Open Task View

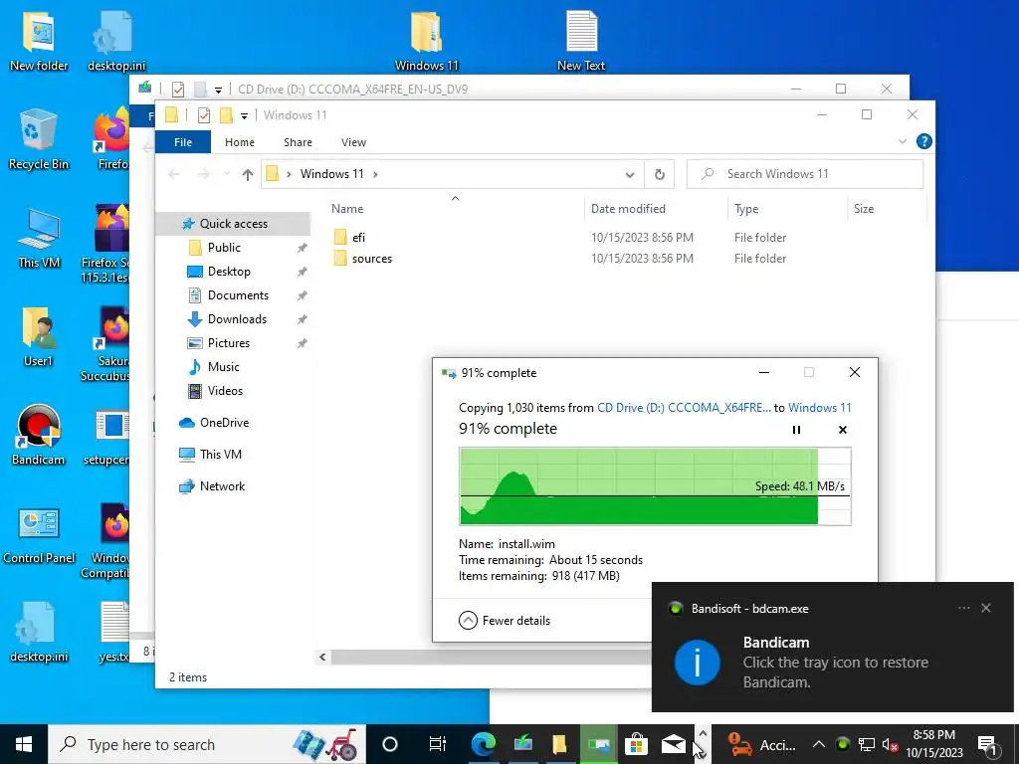438,744
